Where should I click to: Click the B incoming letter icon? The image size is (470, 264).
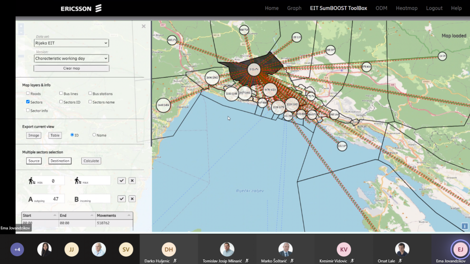tap(77, 199)
